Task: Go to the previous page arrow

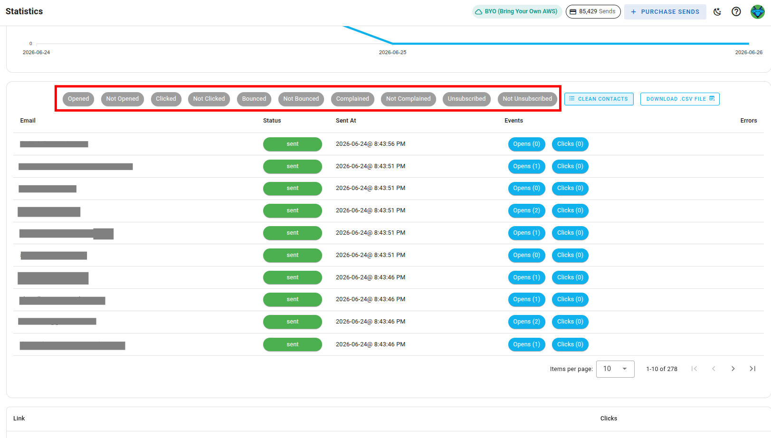Action: click(x=714, y=369)
